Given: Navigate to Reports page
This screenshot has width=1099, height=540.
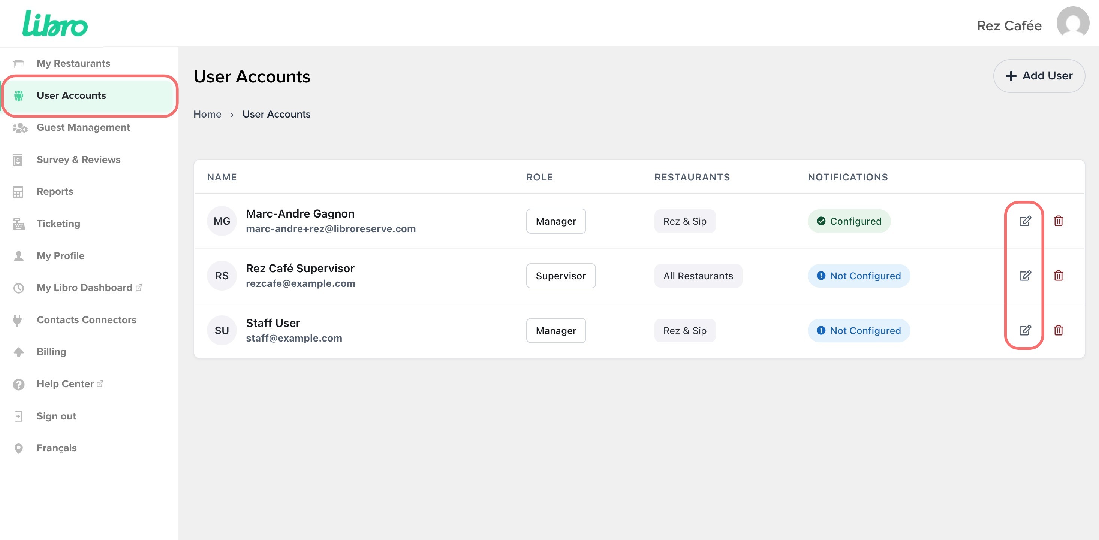Looking at the screenshot, I should coord(55,191).
